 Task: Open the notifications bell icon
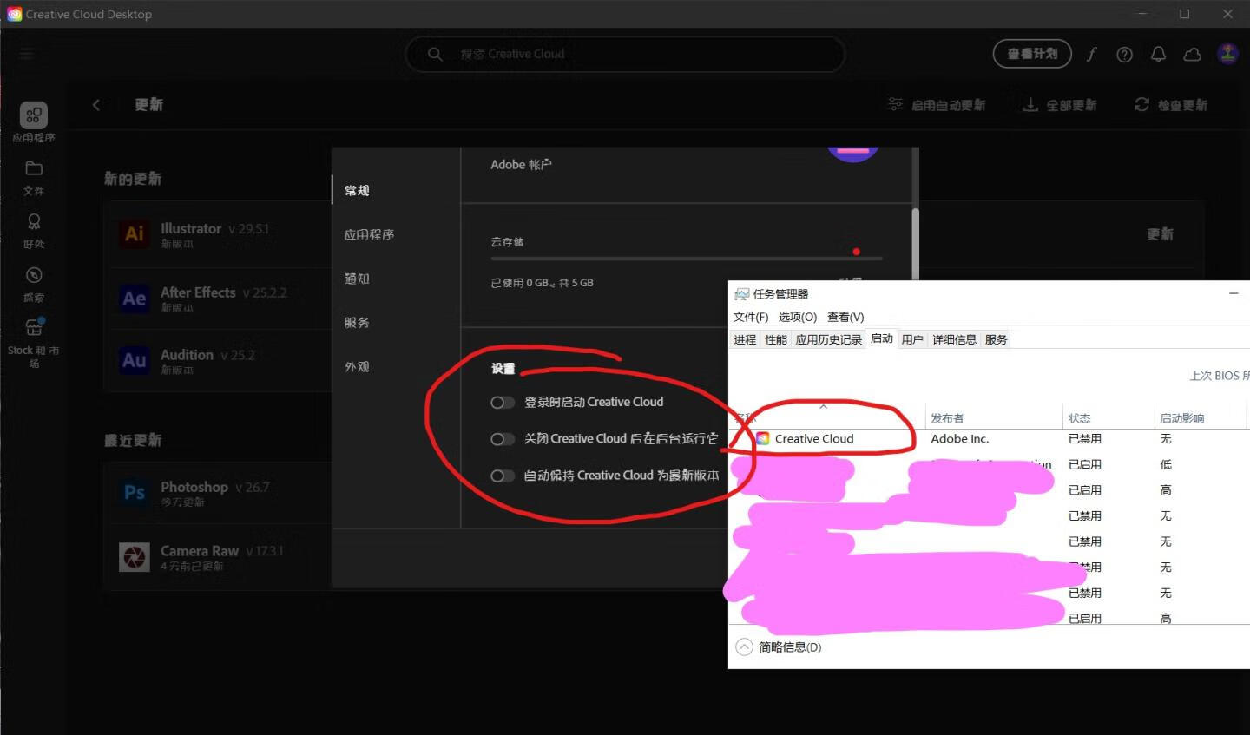click(1158, 54)
